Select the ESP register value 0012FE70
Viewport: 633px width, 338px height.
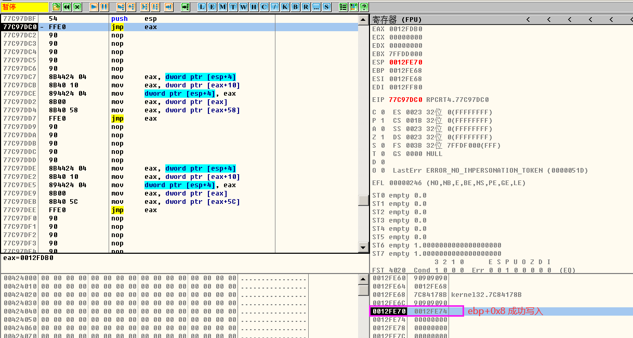point(405,62)
